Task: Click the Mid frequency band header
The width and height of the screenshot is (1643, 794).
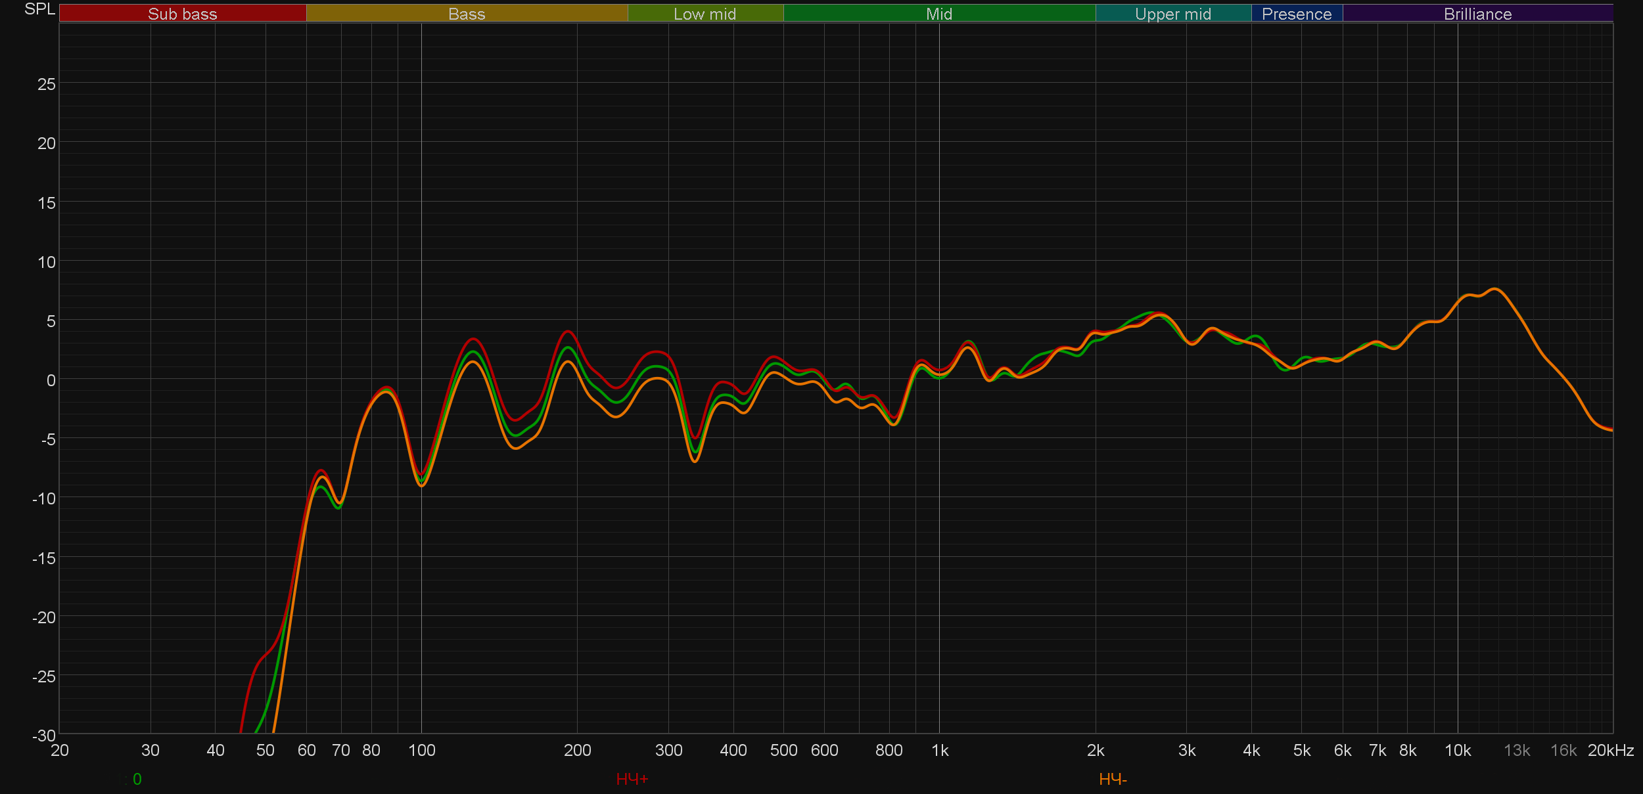Action: [x=938, y=14]
